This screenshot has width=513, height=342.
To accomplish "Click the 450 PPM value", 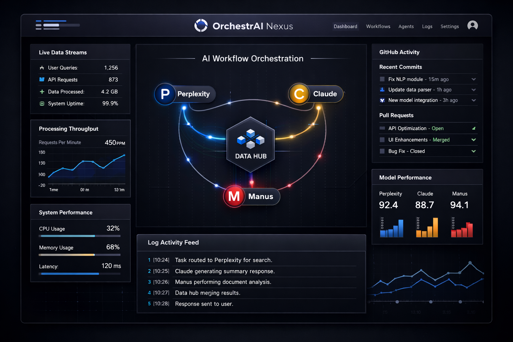I will [x=115, y=143].
